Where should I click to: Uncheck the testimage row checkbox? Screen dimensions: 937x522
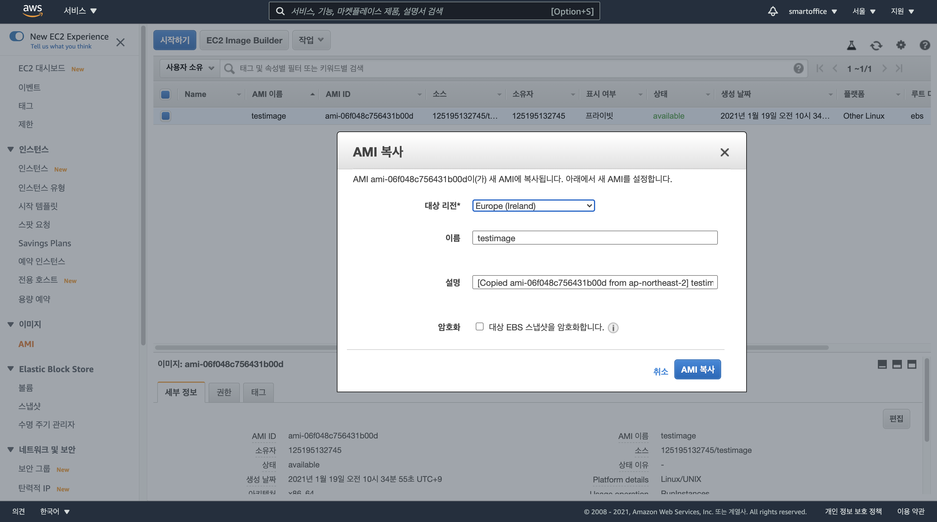165,116
